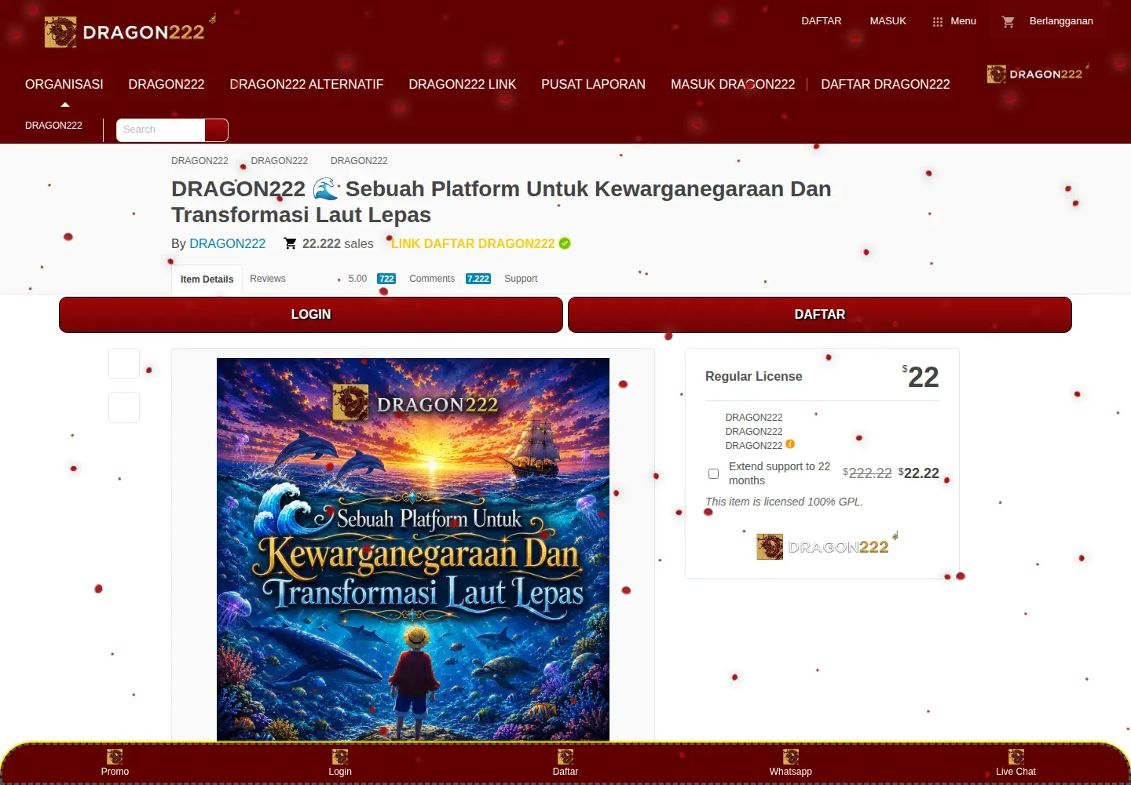Open DRAGON222 LINK nav item
Viewport: 1131px width, 785px height.
point(463,84)
